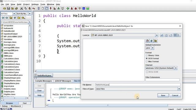Open the Sort By Name dropdown

[30, 13]
